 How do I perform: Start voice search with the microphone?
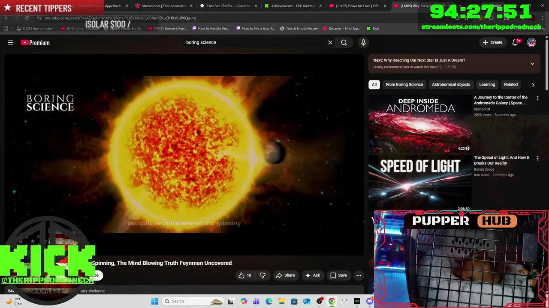(x=363, y=42)
